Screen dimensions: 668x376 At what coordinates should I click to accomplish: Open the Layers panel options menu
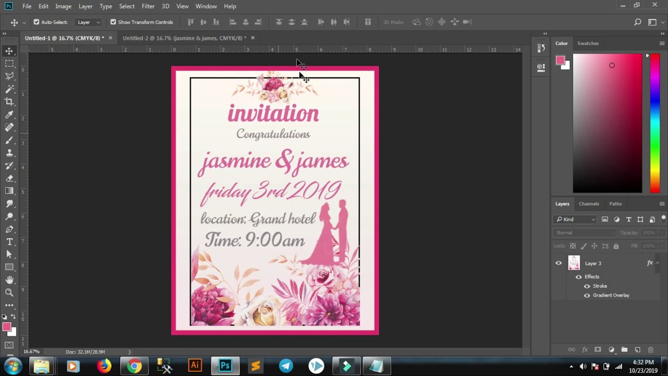662,204
